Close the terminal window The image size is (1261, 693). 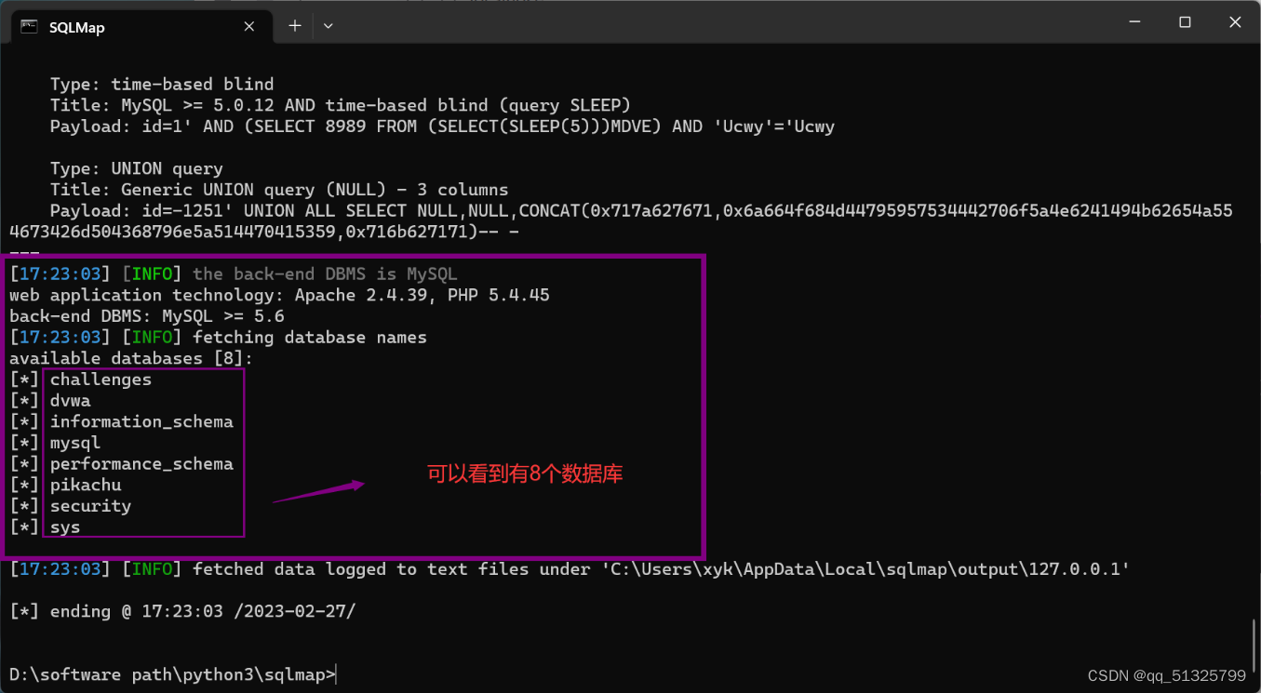[x=1235, y=22]
